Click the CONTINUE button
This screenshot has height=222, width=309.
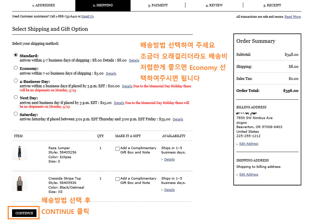[24, 213]
